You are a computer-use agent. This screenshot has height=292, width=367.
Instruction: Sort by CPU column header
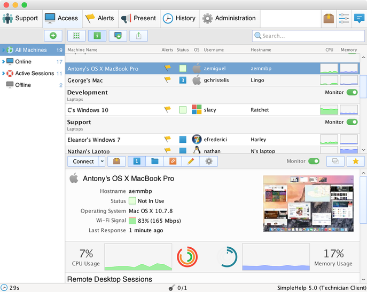tap(329, 50)
